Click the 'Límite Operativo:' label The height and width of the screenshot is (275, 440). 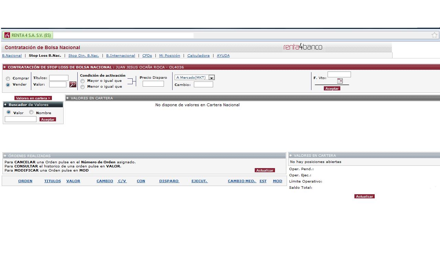point(306,181)
